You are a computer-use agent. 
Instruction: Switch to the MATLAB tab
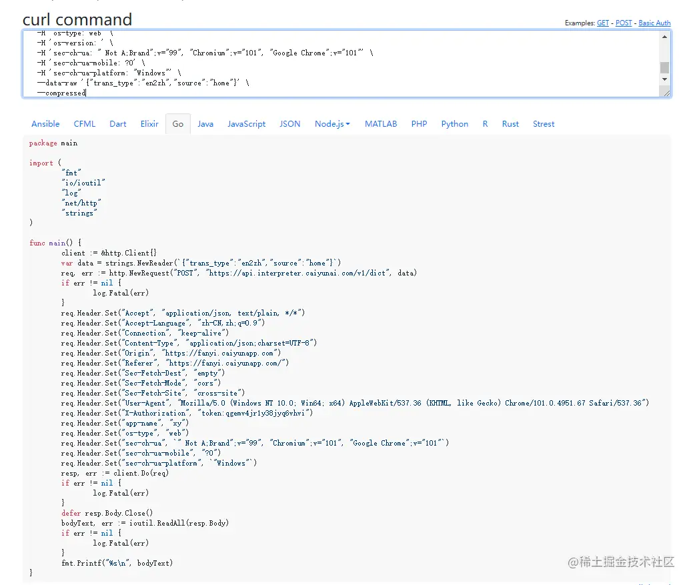pyautogui.click(x=381, y=124)
